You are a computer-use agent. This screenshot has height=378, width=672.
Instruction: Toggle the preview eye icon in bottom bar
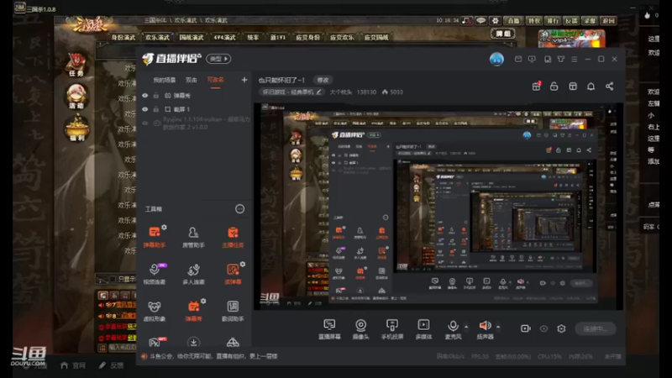[543, 328]
